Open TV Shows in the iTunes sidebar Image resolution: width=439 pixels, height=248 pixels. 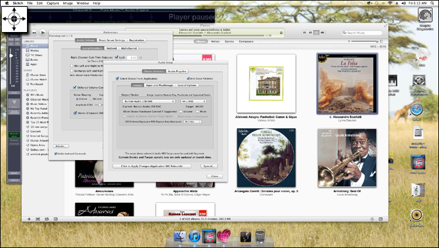36,55
